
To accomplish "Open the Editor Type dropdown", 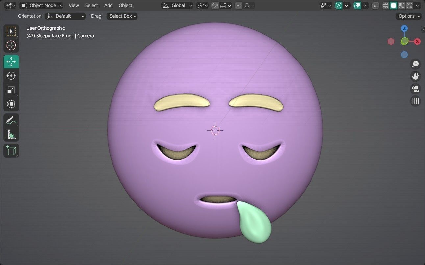I will pos(10,5).
